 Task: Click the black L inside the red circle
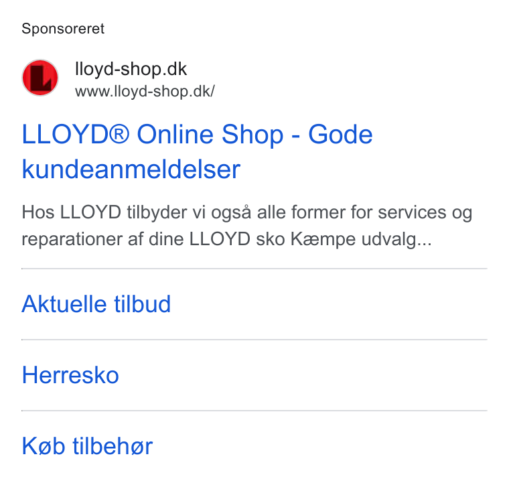(x=41, y=78)
